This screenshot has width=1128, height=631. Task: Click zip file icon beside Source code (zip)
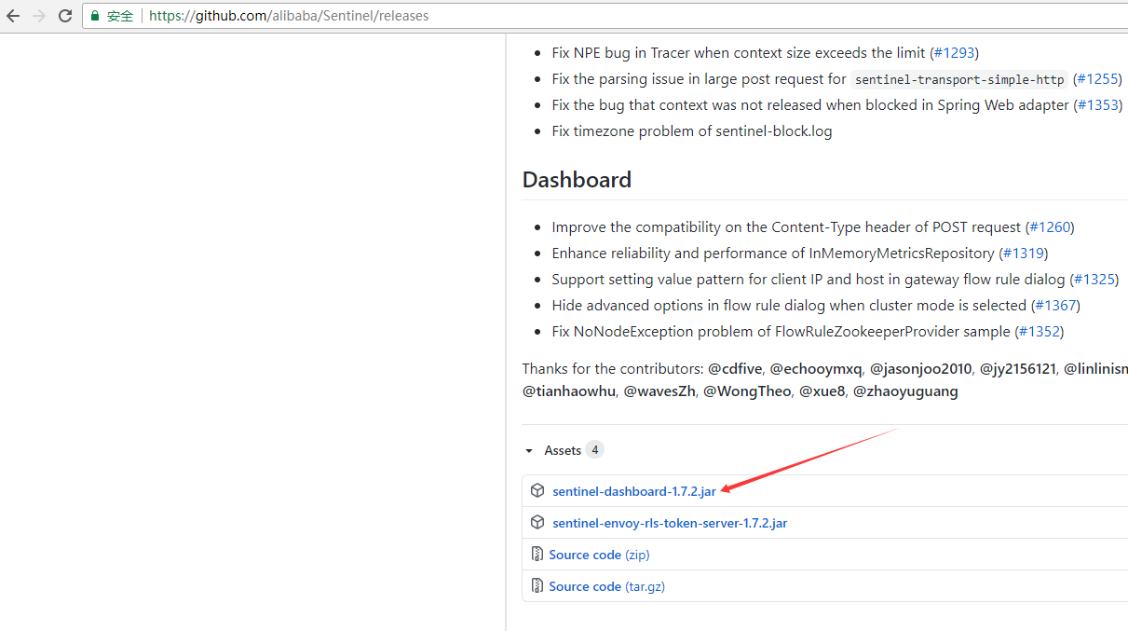[537, 554]
